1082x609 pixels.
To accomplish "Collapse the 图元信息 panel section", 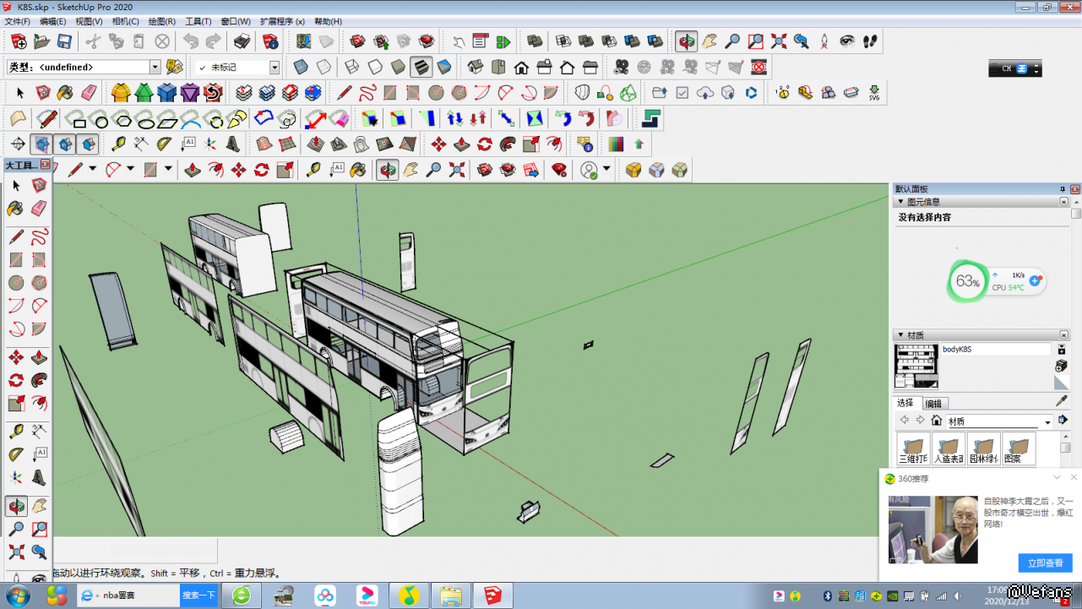I will click(901, 202).
